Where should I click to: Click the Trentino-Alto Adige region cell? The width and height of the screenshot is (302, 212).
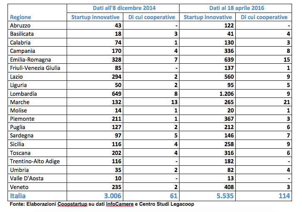coord(35,161)
